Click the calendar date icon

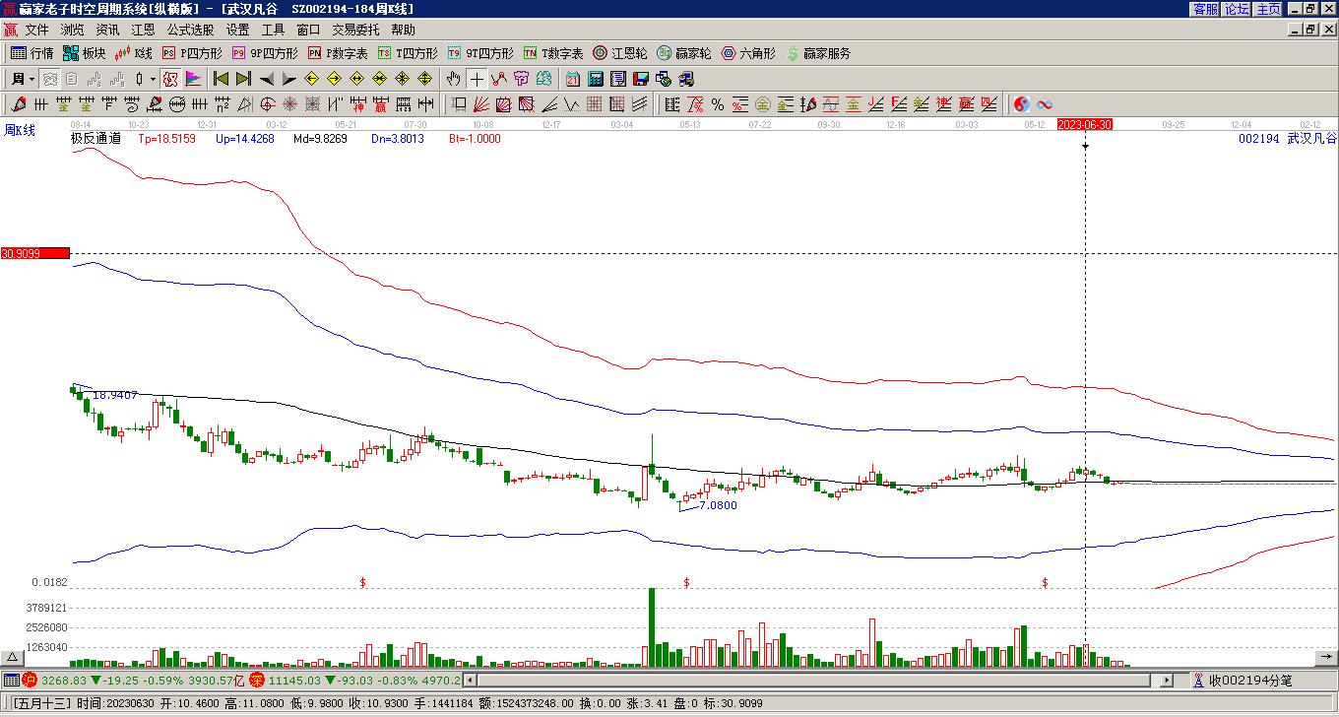[572, 79]
